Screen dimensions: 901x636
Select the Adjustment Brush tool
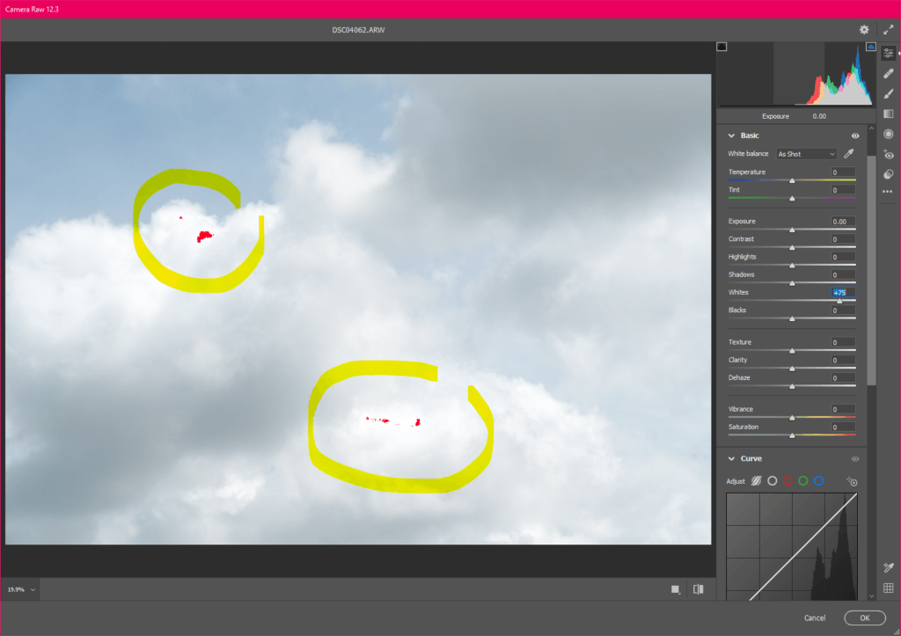[889, 93]
